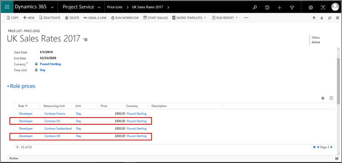Click START DIALOG command
Viewport: 342px width, 163px height.
tap(156, 18)
